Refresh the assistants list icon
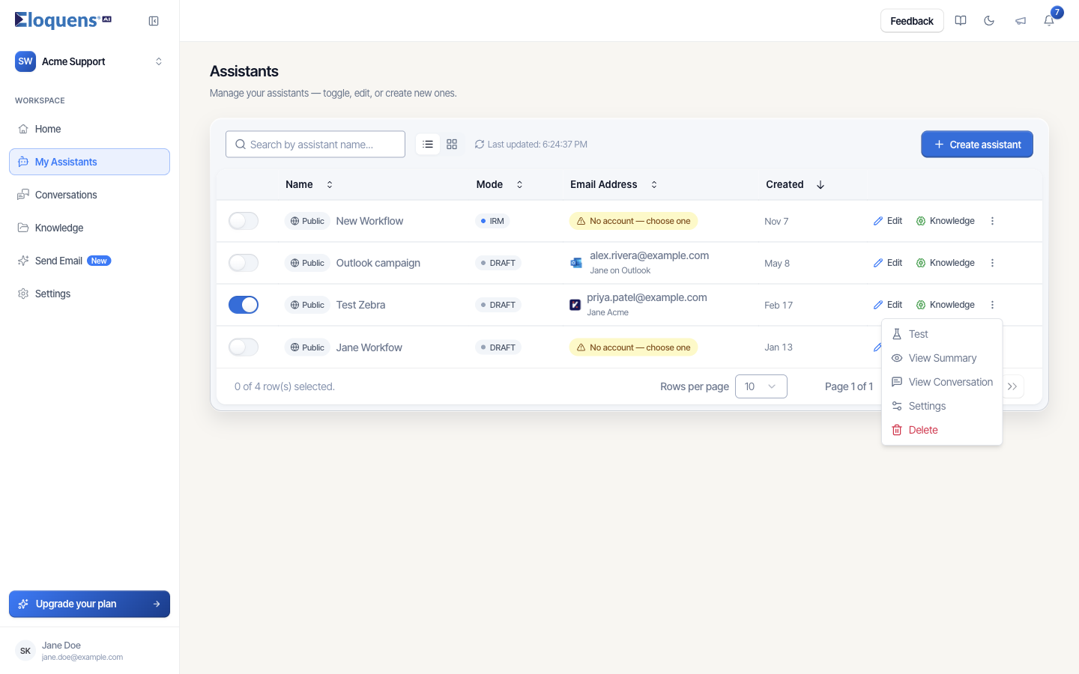1079x674 pixels. click(480, 145)
